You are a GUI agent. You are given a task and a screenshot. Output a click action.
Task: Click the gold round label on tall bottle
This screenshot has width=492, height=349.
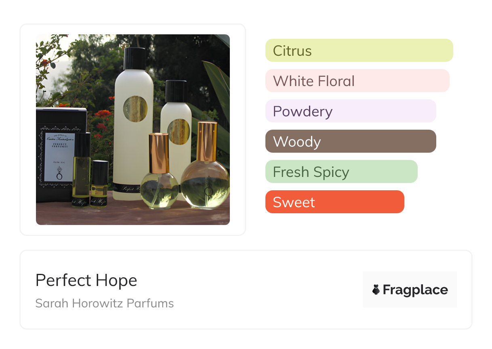(135, 109)
